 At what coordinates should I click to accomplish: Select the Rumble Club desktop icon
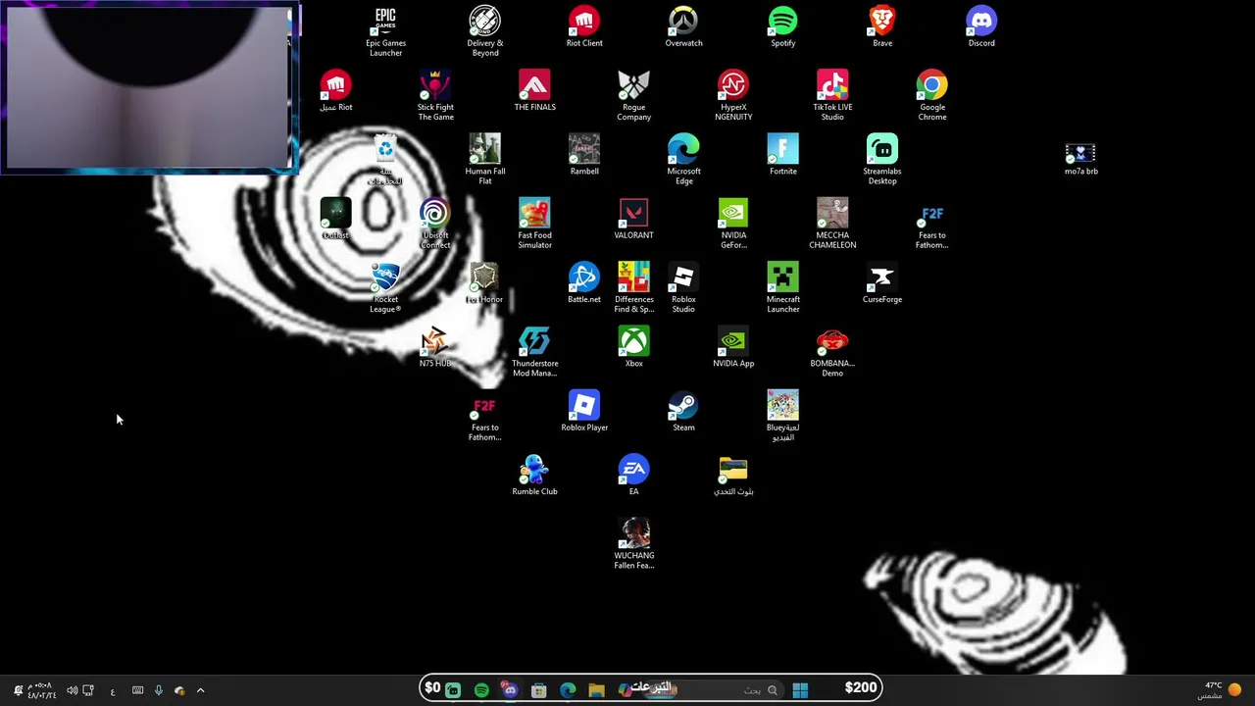pyautogui.click(x=534, y=476)
